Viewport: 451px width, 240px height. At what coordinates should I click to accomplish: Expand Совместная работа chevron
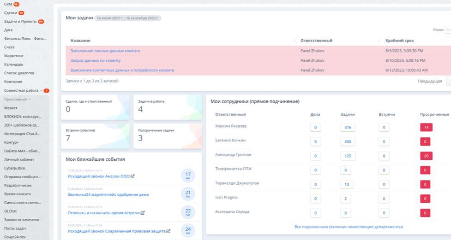[x=41, y=90]
